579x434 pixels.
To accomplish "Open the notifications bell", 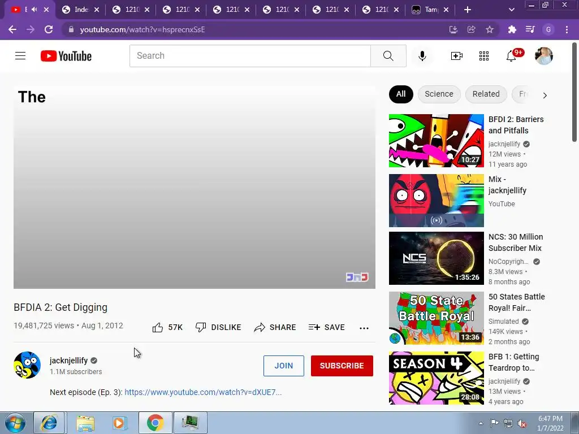I will tap(511, 56).
